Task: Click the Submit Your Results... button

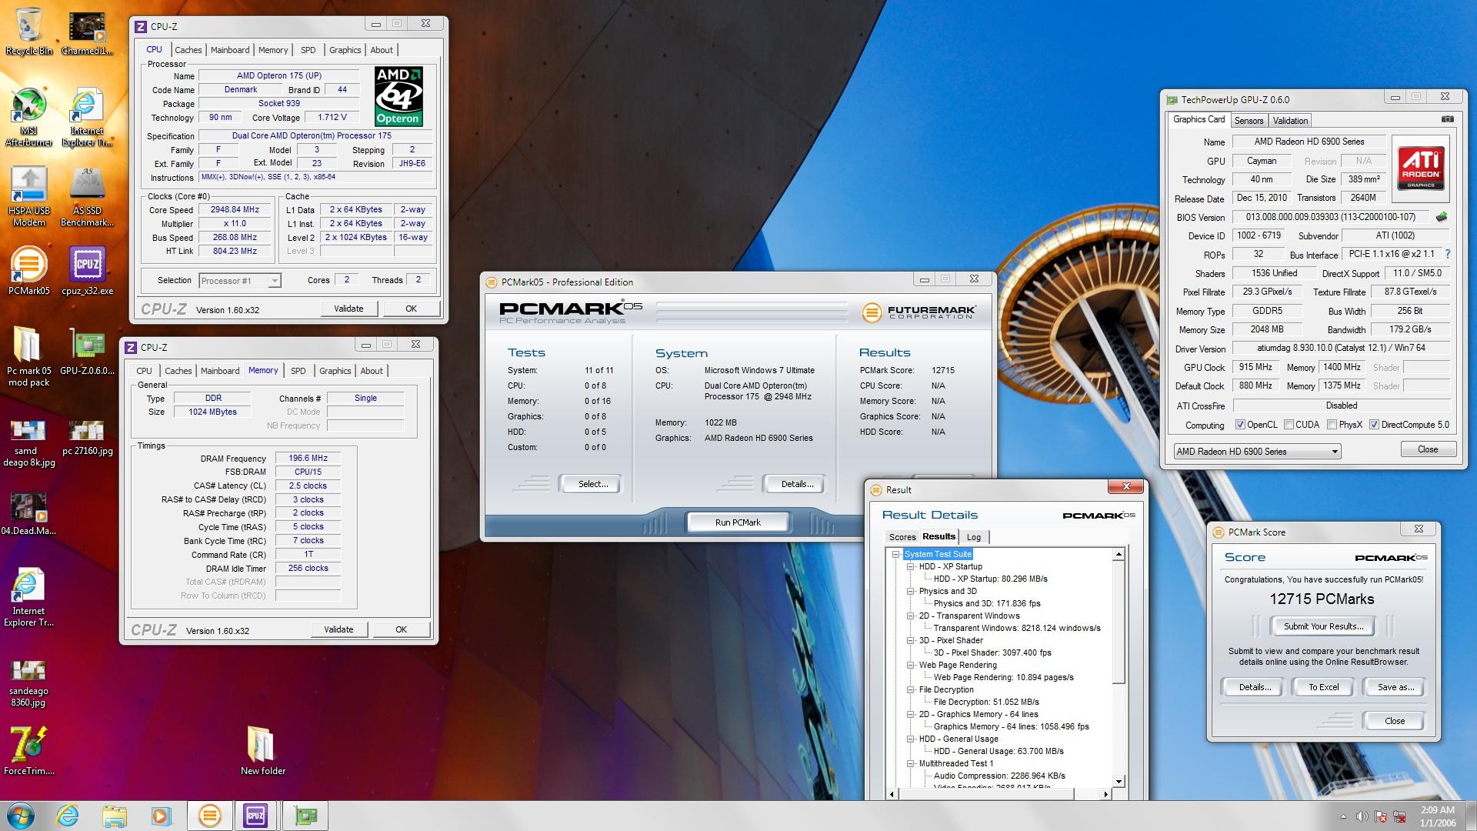Action: [1323, 626]
